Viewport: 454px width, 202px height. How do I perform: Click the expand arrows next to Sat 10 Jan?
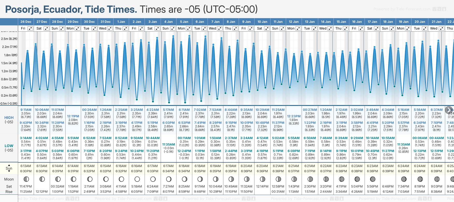[x=267, y=28]
